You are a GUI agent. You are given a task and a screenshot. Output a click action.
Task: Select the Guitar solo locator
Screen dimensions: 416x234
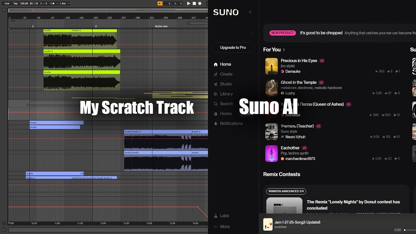tap(160, 26)
